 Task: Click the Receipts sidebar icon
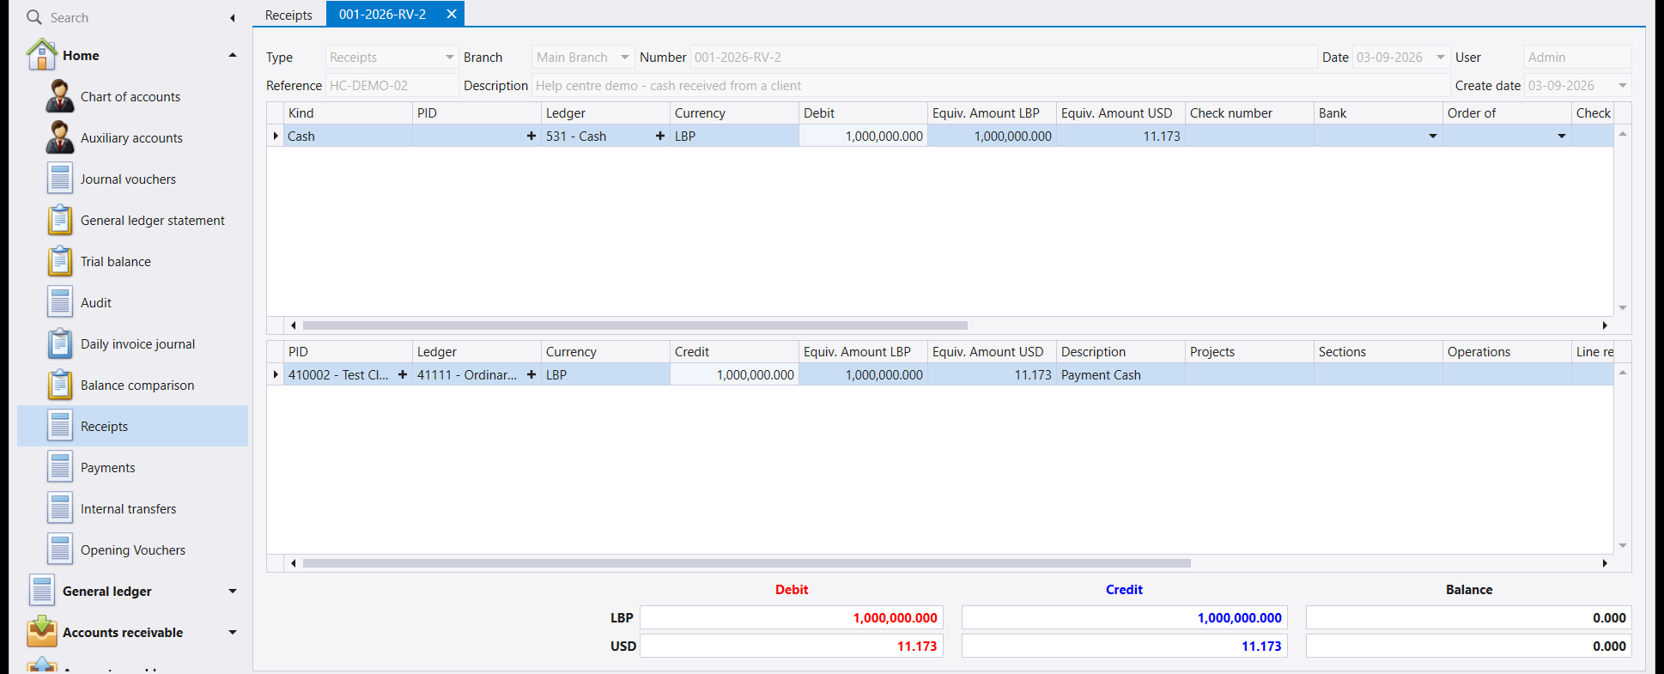(x=59, y=426)
